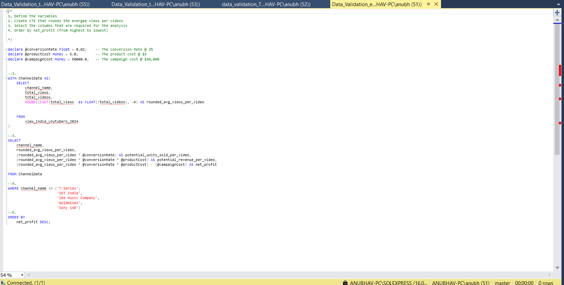Image resolution: width=564 pixels, height=285 pixels.
Task: Click the vertical scrollbar up arrow
Action: point(557,20)
